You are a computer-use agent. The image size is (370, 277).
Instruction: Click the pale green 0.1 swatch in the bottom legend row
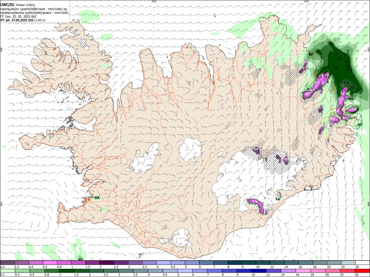coord(8,271)
